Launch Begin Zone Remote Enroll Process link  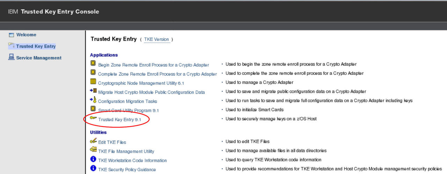pyautogui.click(x=154, y=65)
